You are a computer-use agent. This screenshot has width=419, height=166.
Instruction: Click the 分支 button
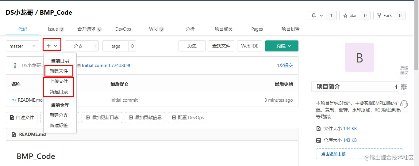[x=78, y=46]
